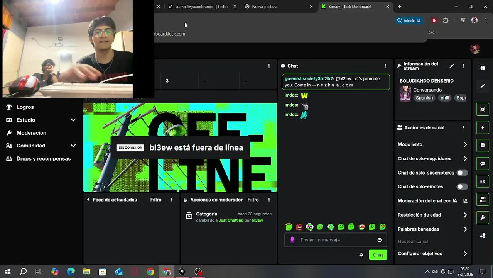The image size is (493, 278).
Task: Edit stream info with the pencil icon
Action: pos(452,66)
